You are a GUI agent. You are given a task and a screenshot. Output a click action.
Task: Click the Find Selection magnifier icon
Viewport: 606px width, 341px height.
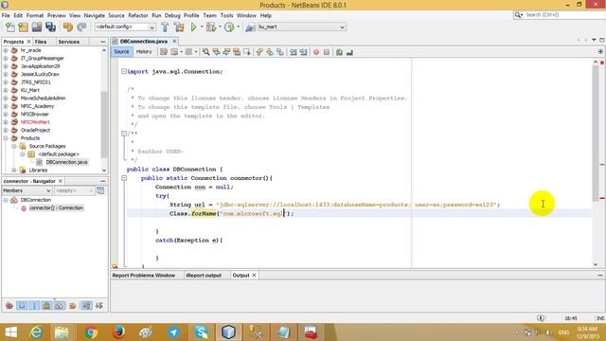pos(206,52)
